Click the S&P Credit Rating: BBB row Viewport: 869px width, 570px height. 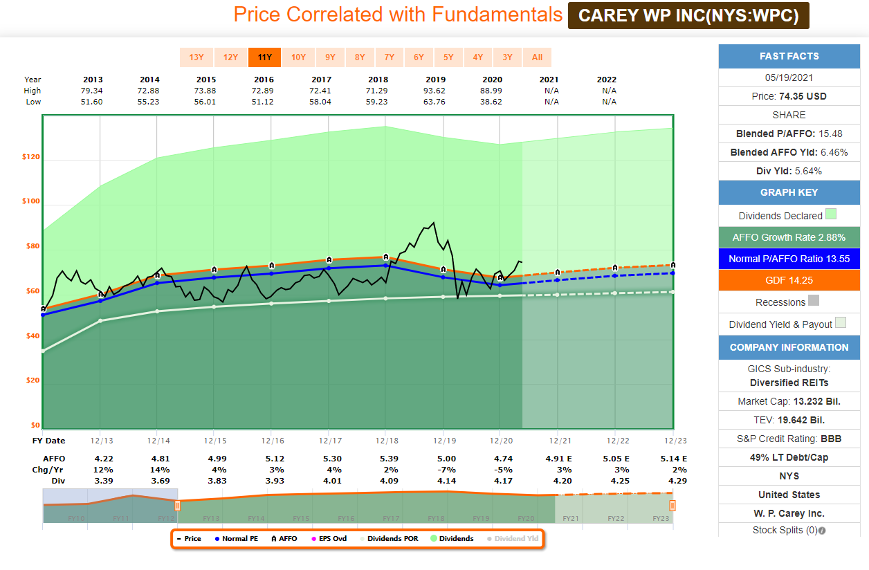[x=789, y=439]
